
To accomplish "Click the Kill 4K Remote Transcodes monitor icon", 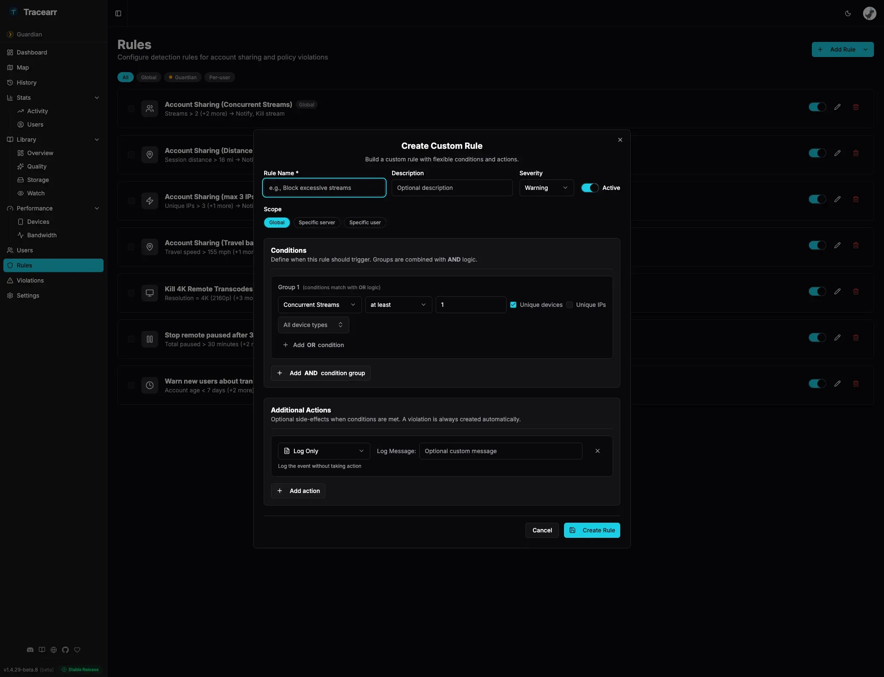I will tap(150, 293).
